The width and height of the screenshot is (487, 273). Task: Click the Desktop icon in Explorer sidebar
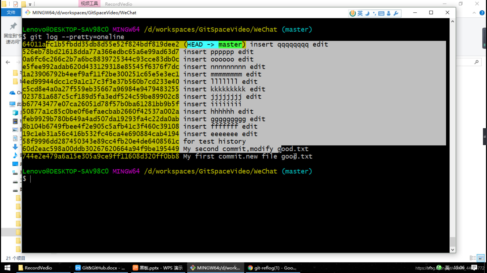(15, 164)
